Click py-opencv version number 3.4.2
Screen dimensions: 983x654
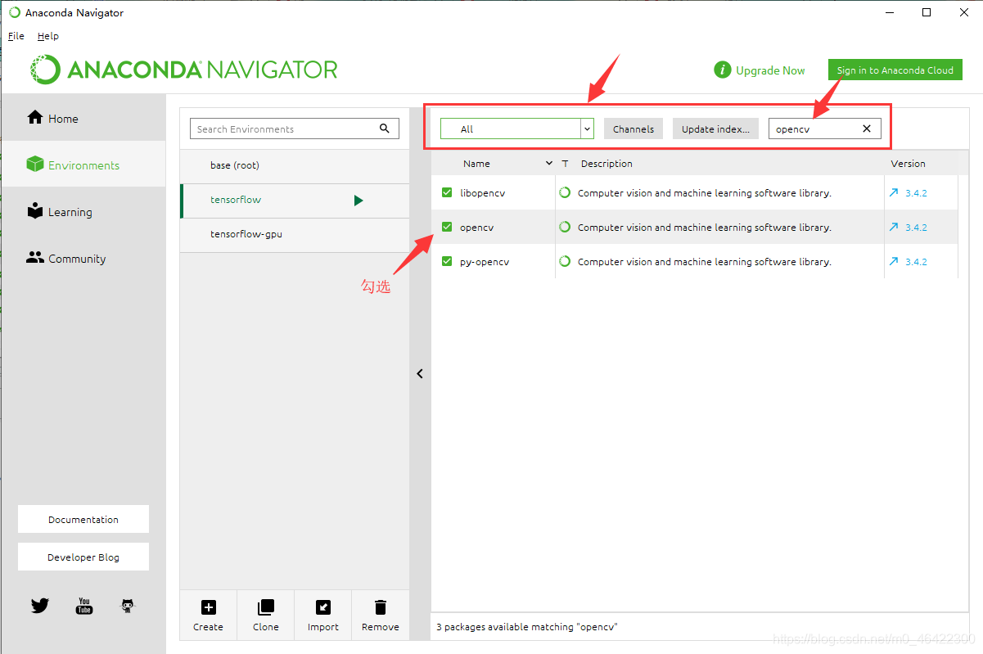coord(916,262)
